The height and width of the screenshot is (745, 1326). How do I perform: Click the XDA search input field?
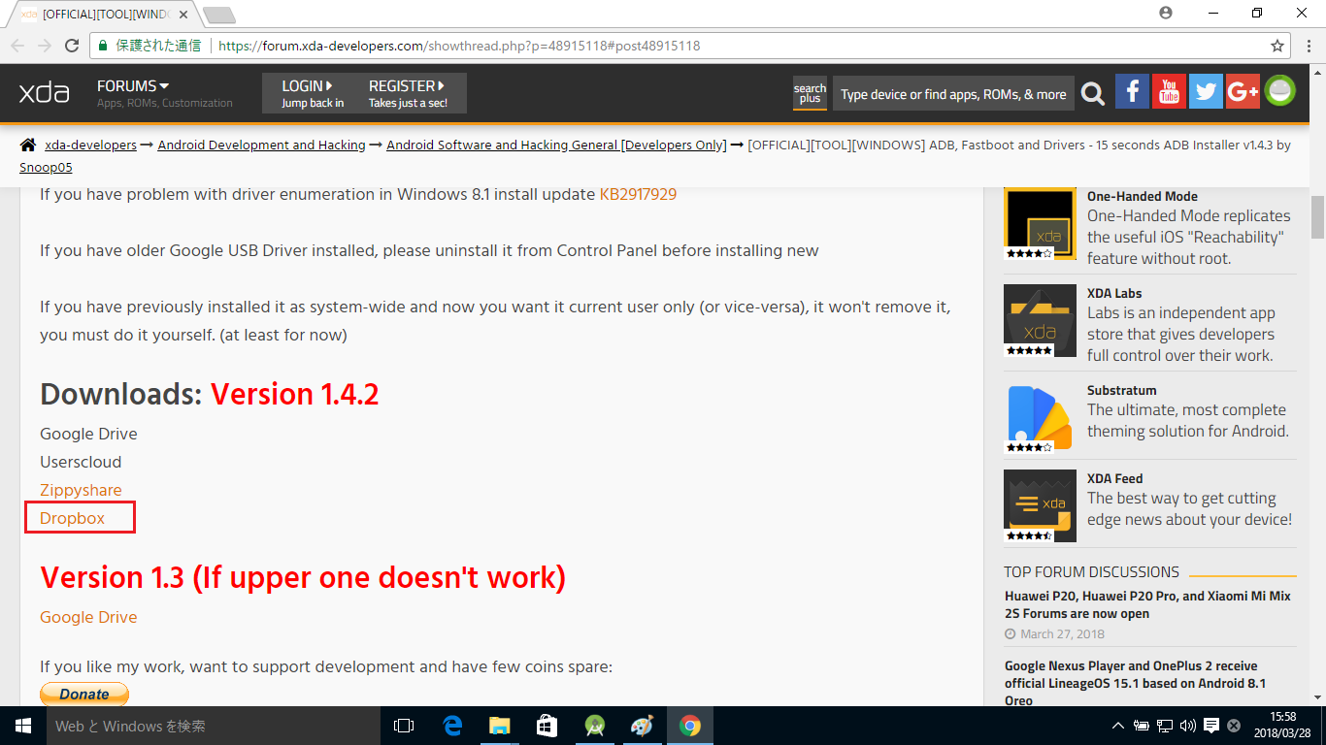point(953,94)
